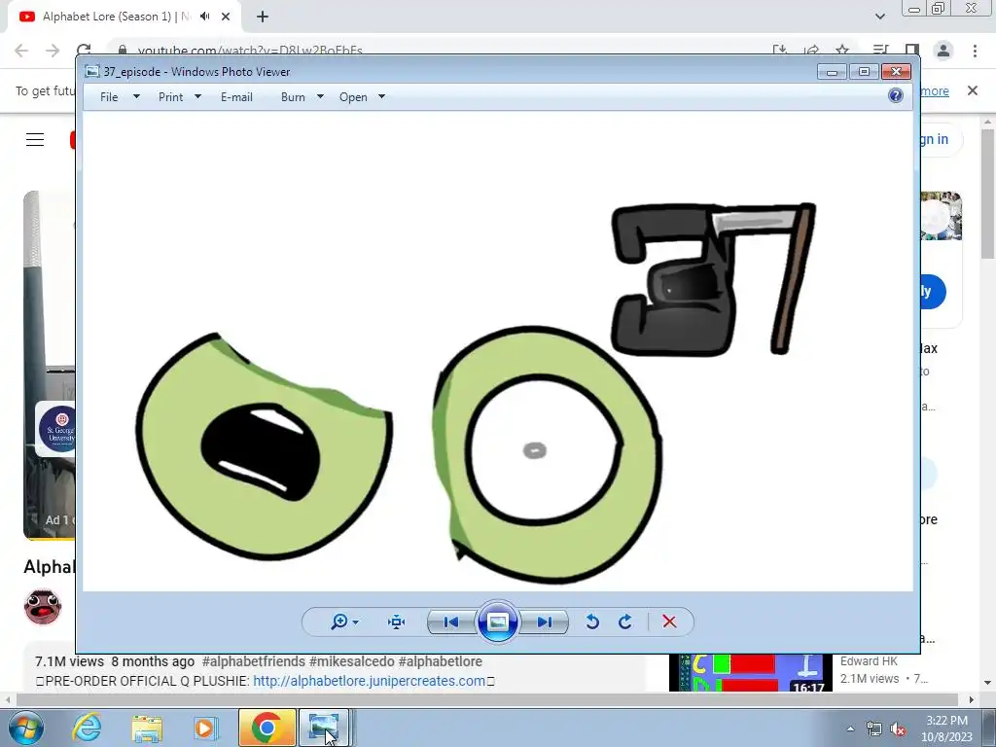This screenshot has width=996, height=747.
Task: Open Windows Media Player from taskbar
Action: [x=205, y=728]
